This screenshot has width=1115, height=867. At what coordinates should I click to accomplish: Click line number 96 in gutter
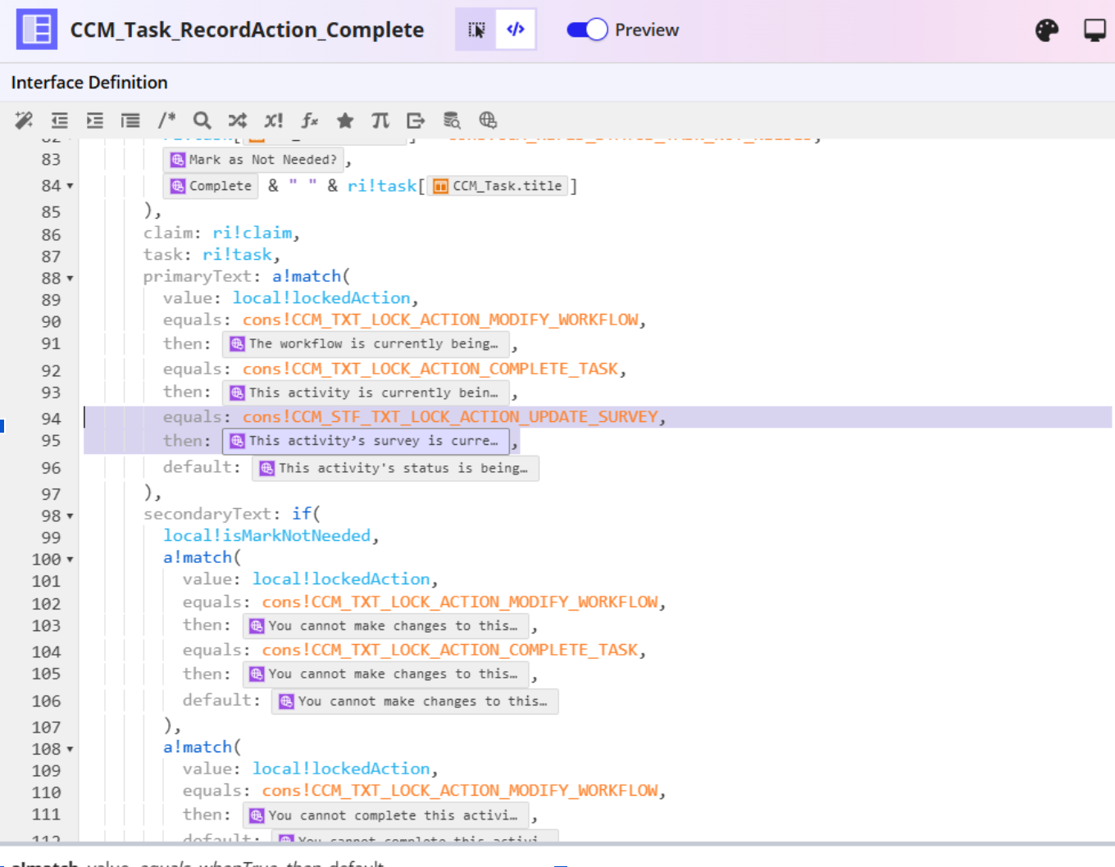(x=51, y=468)
